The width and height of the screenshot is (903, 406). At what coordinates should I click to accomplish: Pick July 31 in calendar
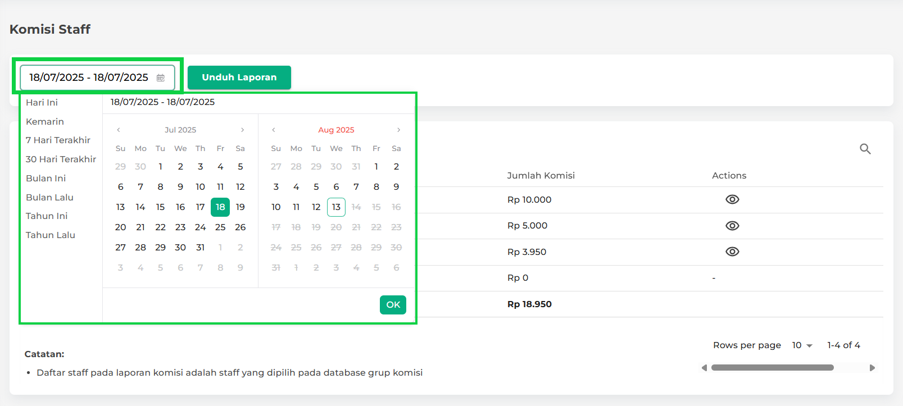pos(200,248)
